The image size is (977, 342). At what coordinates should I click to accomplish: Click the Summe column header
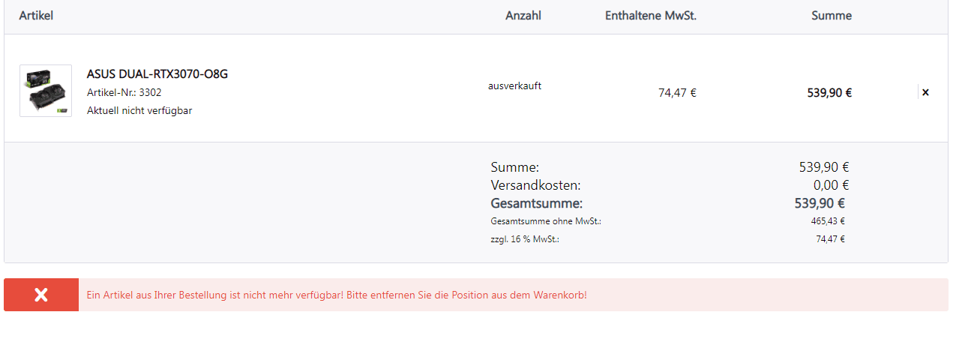(x=832, y=15)
